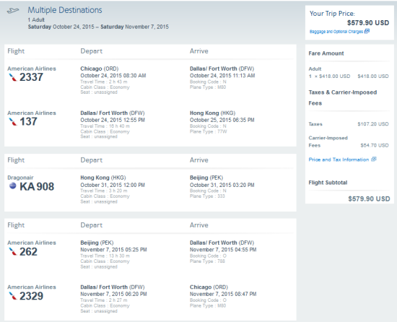Click the 1 × $418.00 USD adult fare
The image size is (397, 322).
click(x=329, y=77)
